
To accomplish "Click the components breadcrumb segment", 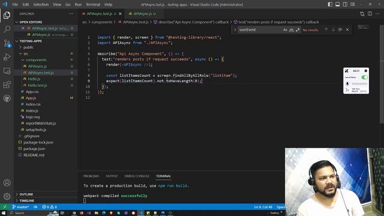I will pos(101,22).
